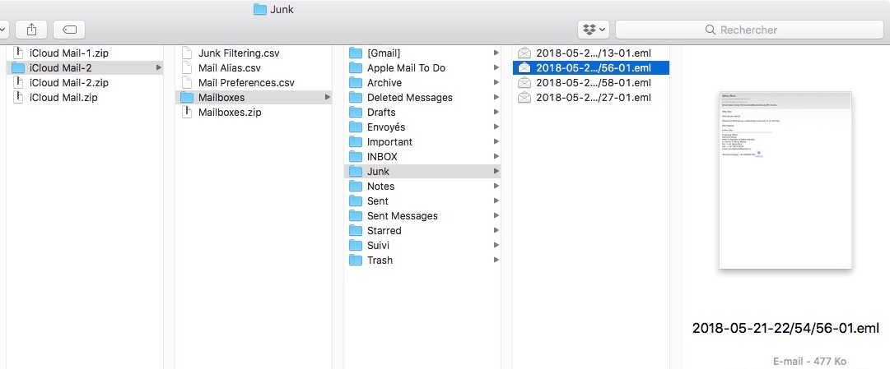Image resolution: width=890 pixels, height=369 pixels.
Task: Open the Deleted Messages folder
Action: click(409, 97)
